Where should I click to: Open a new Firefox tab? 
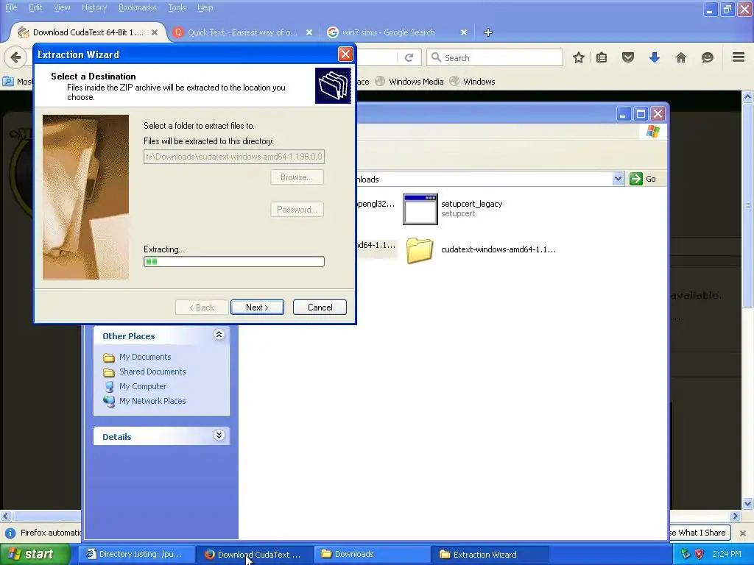[488, 32]
